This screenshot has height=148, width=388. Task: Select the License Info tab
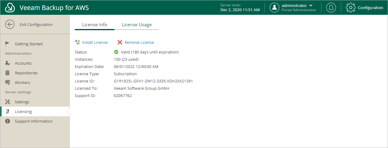point(94,25)
